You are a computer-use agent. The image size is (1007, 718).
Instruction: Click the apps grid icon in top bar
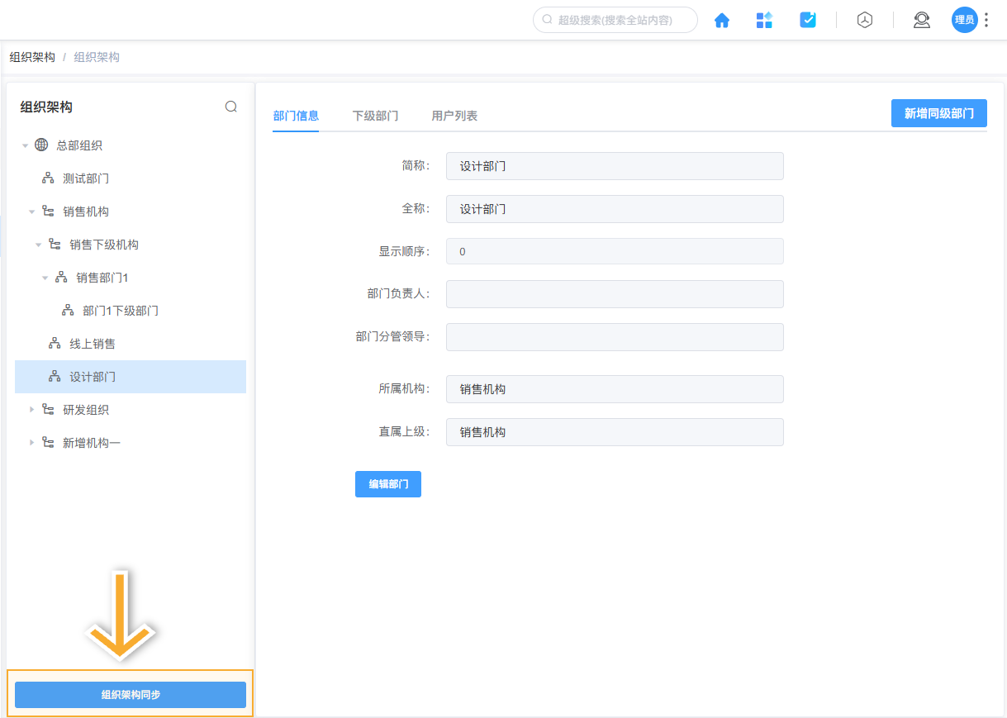pyautogui.click(x=764, y=19)
